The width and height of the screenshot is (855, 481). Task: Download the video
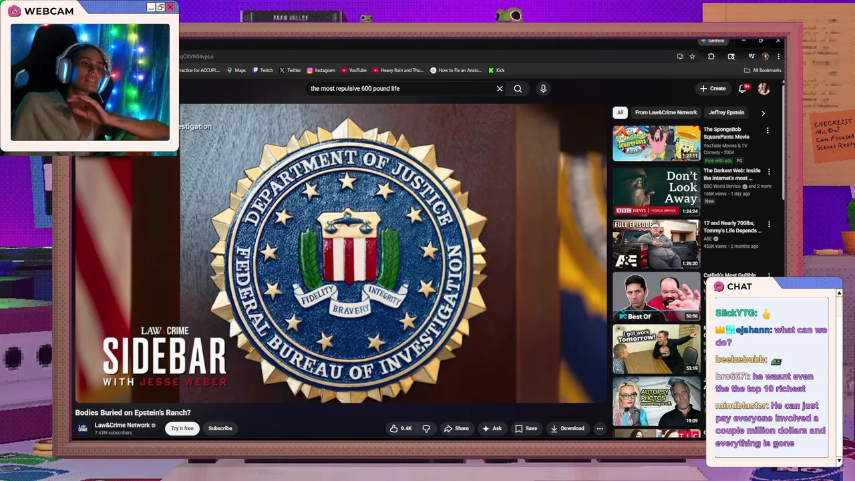[567, 428]
